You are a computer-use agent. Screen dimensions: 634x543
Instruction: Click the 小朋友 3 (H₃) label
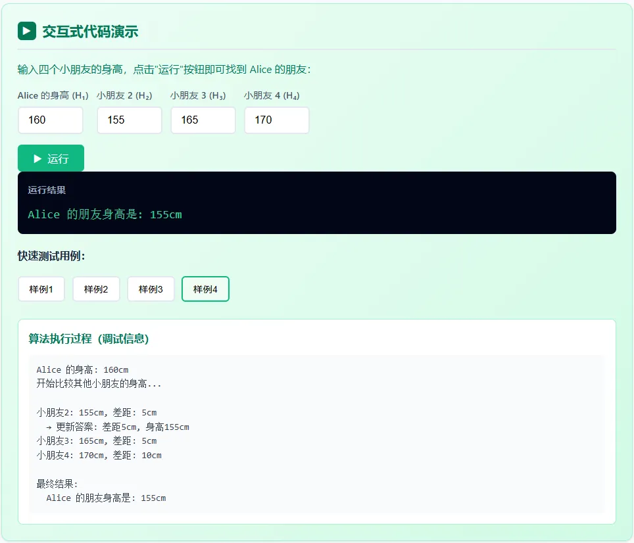[198, 96]
